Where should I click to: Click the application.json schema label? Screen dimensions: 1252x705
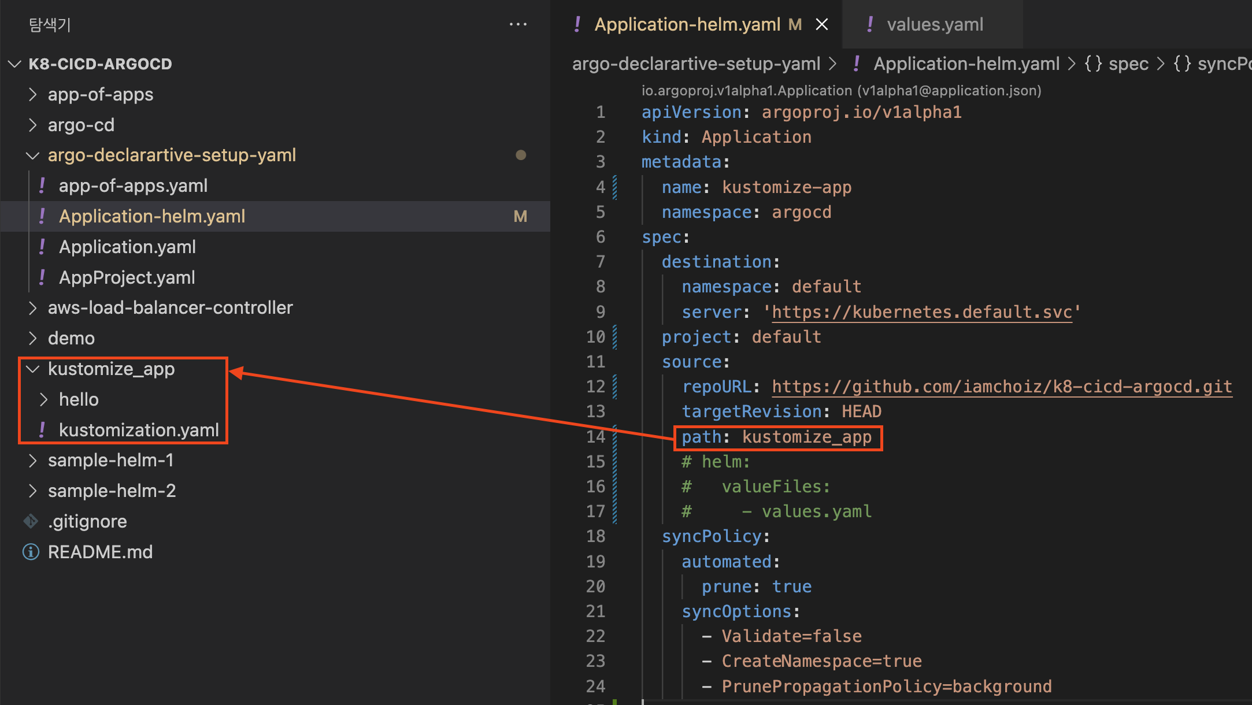(841, 91)
